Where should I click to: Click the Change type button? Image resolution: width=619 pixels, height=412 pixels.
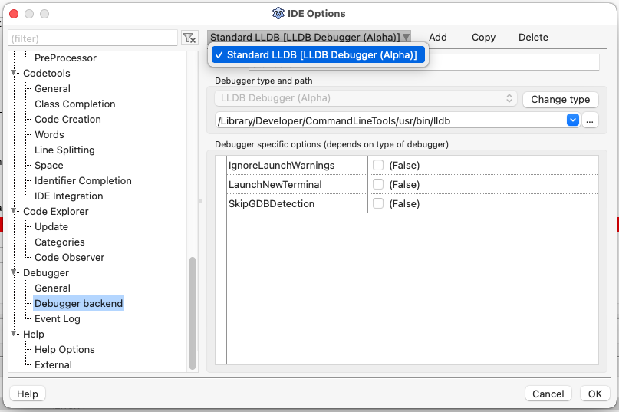[x=560, y=100]
